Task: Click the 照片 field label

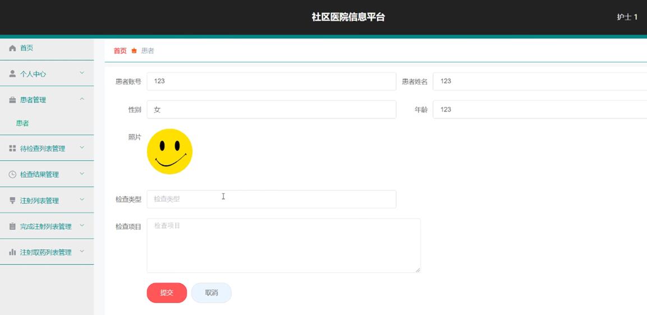Action: [135, 137]
